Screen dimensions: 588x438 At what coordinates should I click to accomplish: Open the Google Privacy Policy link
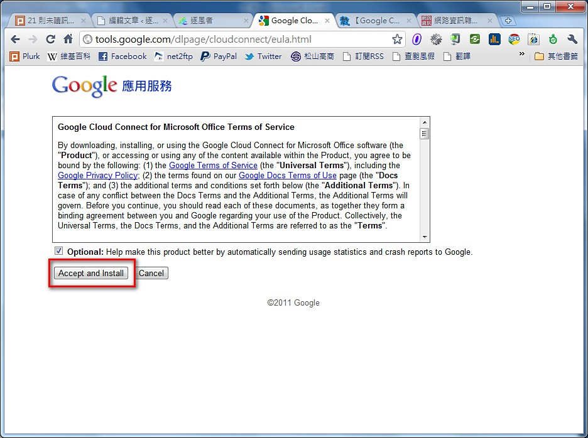coord(97,175)
